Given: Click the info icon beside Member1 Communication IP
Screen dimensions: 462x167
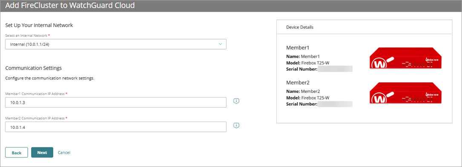Looking at the screenshot, I should pos(236,101).
